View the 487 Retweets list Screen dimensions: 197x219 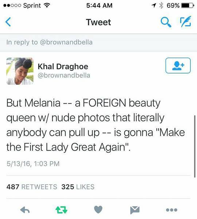pos(32,187)
